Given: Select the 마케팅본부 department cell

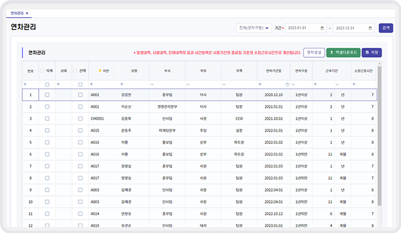Looking at the screenshot, I should 167,130.
